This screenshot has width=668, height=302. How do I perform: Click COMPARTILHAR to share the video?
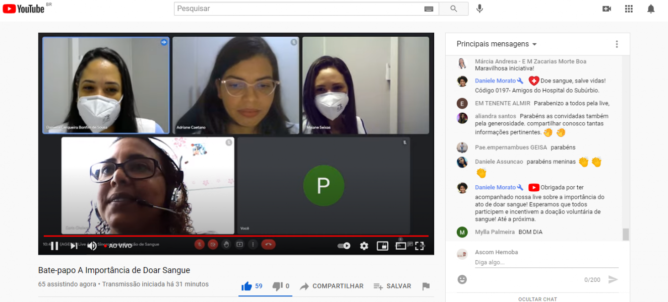(332, 286)
